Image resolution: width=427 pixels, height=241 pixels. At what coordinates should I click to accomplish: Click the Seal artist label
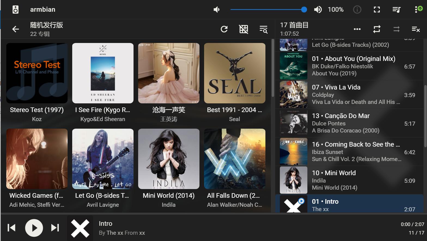click(x=235, y=119)
